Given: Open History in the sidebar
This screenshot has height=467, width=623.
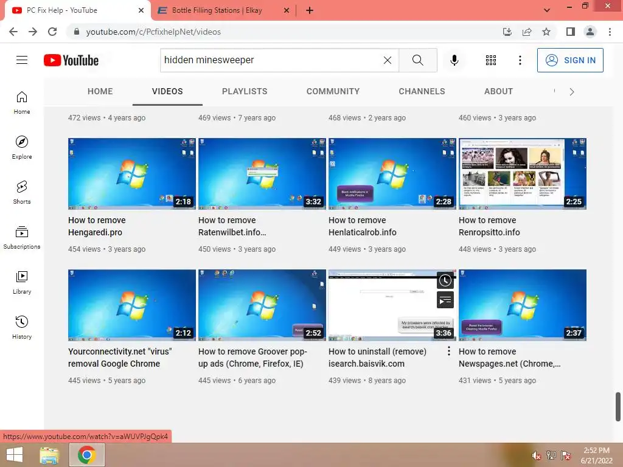Looking at the screenshot, I should click(x=22, y=328).
